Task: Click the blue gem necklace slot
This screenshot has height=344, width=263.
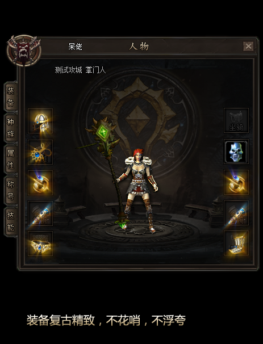Action: pos(40,152)
